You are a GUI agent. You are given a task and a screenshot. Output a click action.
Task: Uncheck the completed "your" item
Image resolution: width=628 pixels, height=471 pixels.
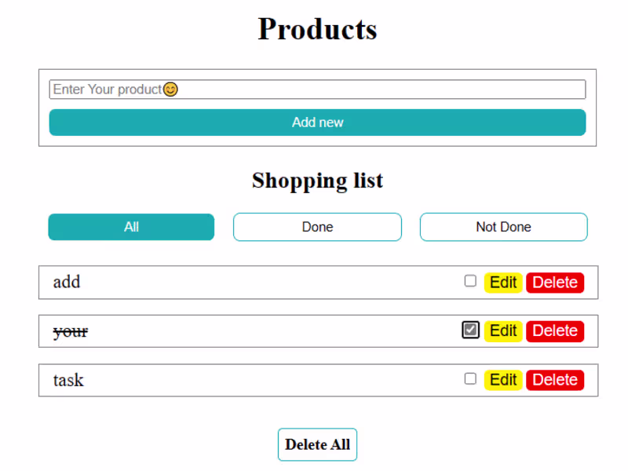point(469,330)
